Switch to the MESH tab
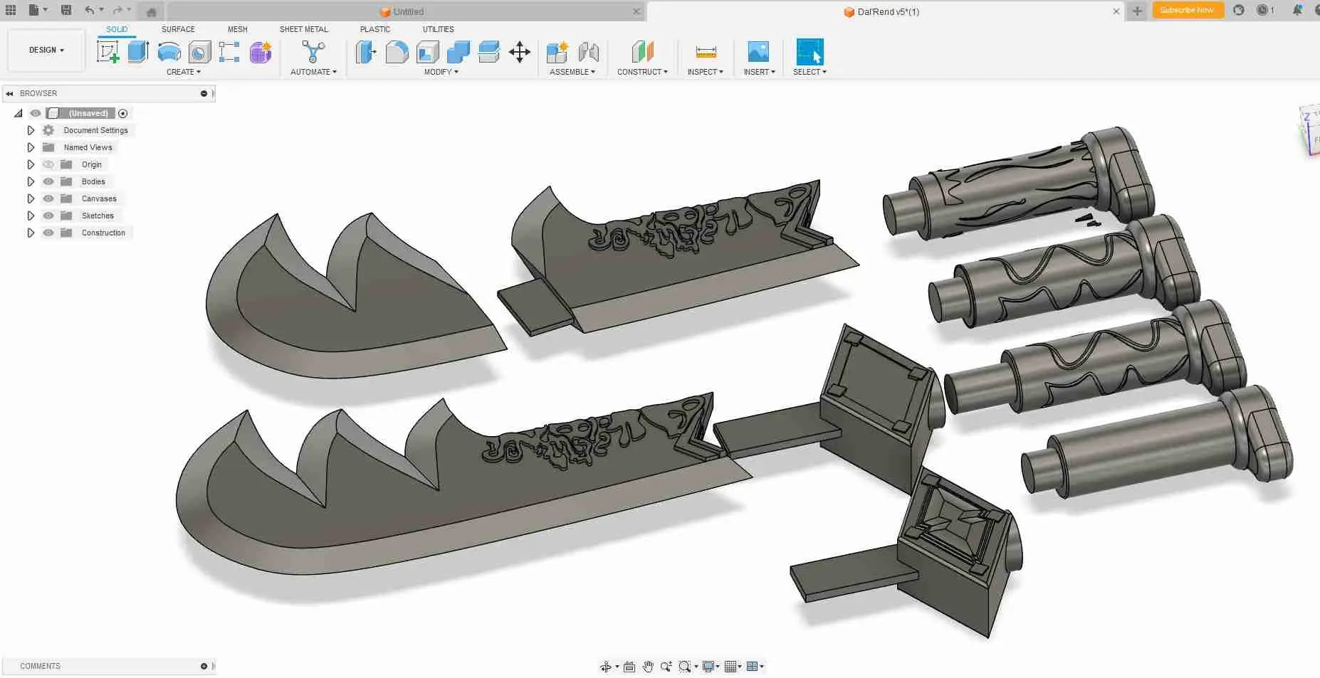 point(237,29)
